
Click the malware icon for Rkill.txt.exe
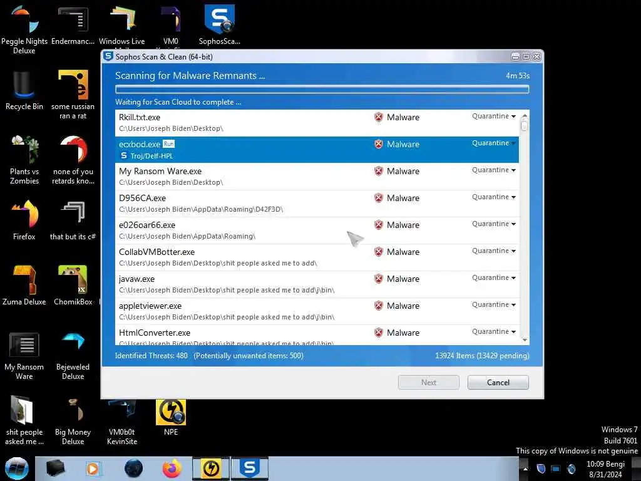click(x=379, y=117)
